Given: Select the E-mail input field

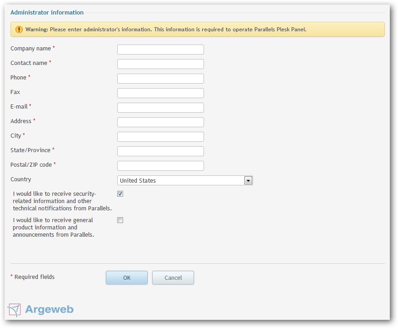Looking at the screenshot, I should pos(160,108).
